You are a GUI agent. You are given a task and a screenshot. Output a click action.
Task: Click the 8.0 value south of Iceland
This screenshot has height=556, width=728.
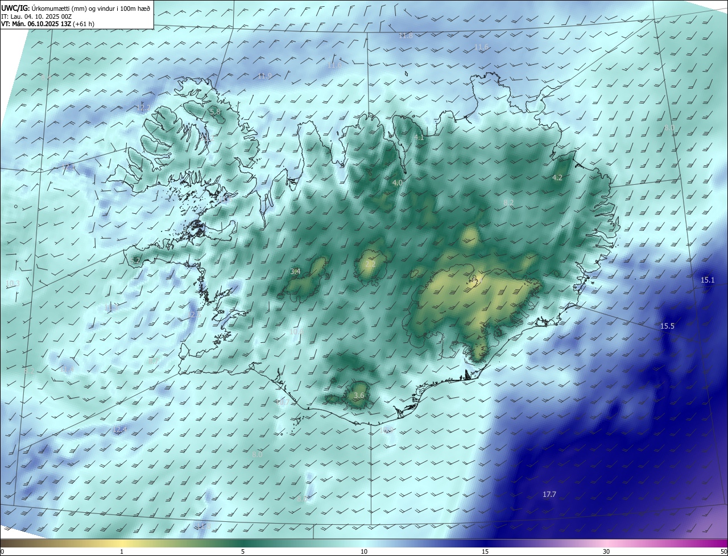click(257, 454)
